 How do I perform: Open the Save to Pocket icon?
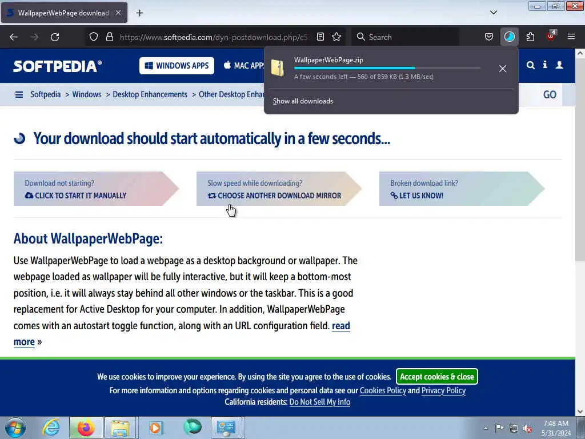point(489,37)
